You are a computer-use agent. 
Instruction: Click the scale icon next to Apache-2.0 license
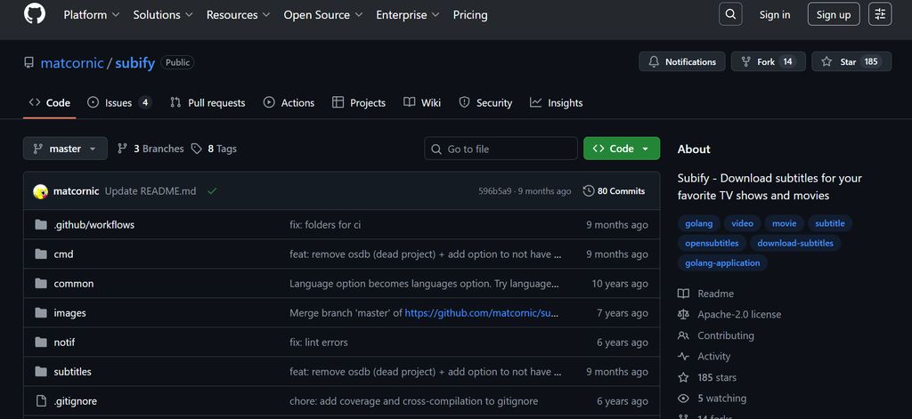(x=683, y=314)
